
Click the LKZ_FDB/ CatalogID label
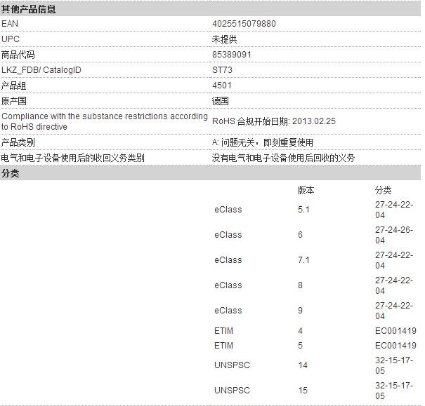tap(41, 70)
